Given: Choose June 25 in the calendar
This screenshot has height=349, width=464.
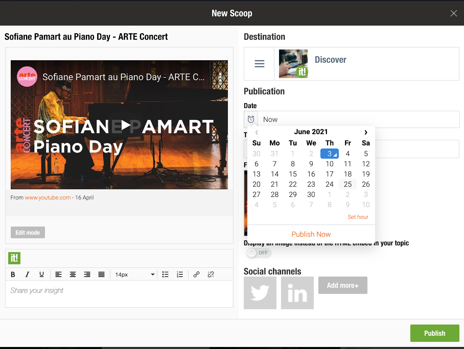Looking at the screenshot, I should [348, 184].
